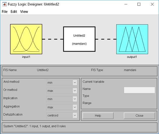Click the Close button in panel
Screen dimensions: 159x134
[139, 116]
